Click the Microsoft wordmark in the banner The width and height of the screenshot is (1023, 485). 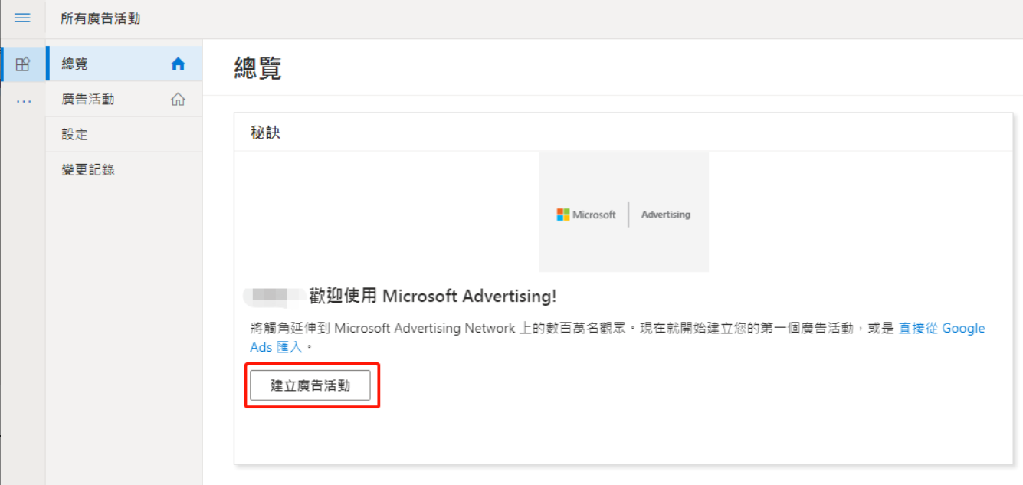click(594, 215)
